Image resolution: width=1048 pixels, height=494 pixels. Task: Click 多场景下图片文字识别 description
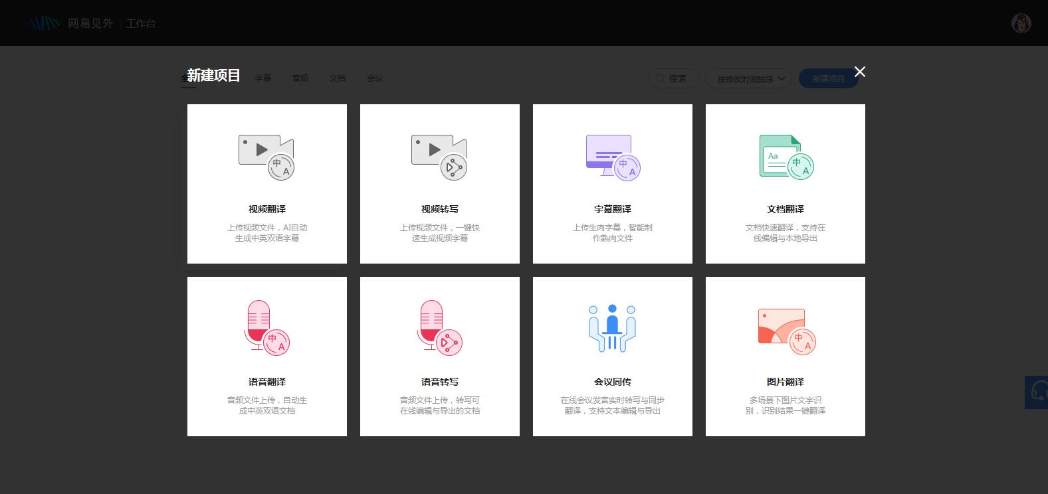pyautogui.click(x=786, y=405)
